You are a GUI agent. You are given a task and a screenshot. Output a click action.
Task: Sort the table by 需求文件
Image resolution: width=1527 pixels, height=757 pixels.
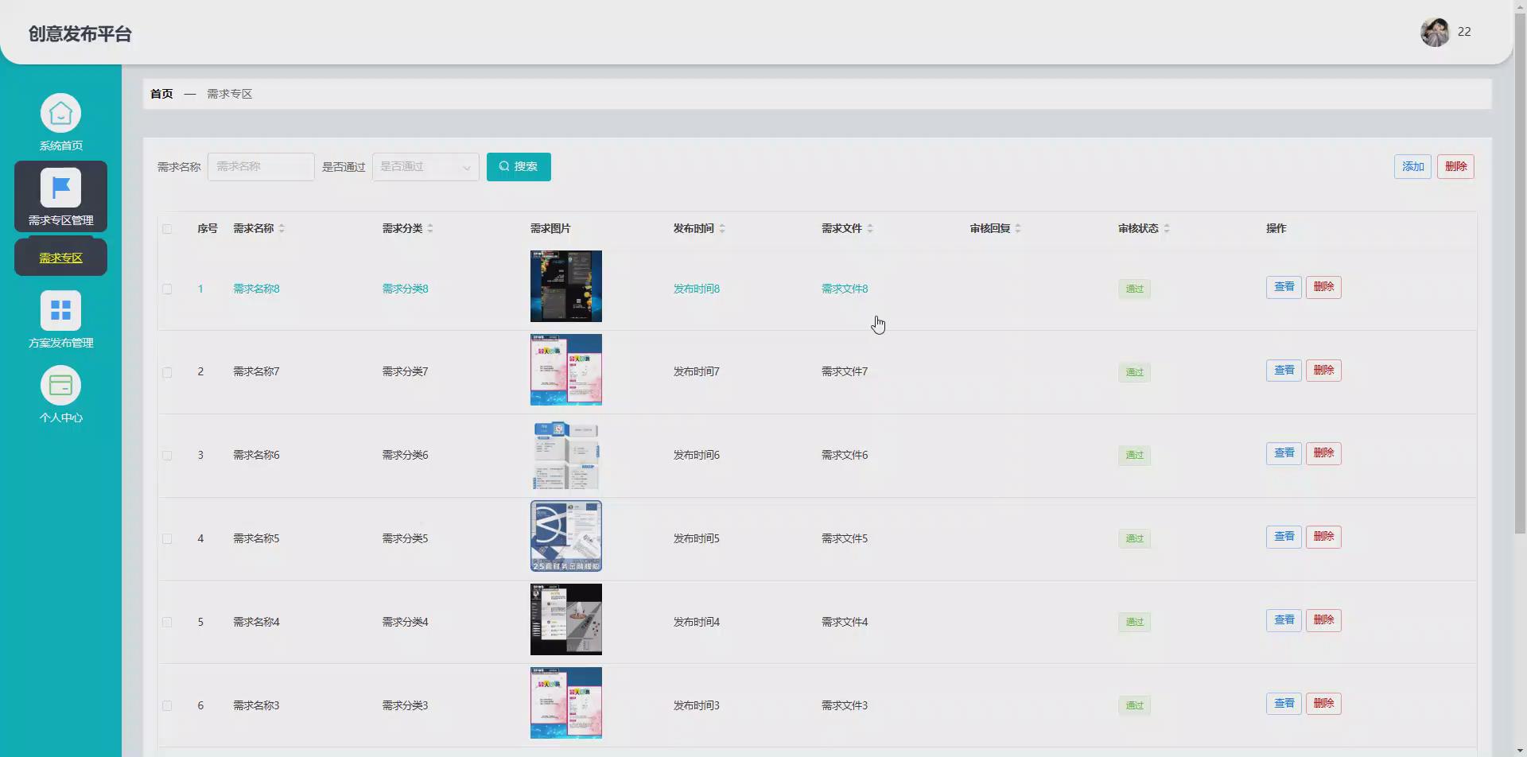tap(870, 228)
